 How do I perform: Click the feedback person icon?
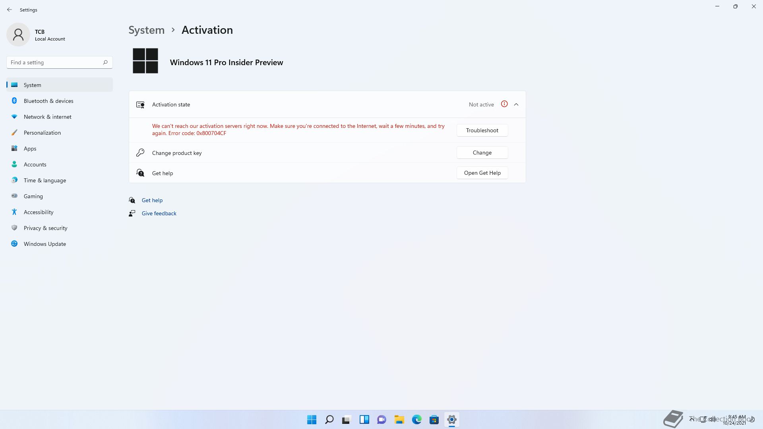pyautogui.click(x=132, y=213)
